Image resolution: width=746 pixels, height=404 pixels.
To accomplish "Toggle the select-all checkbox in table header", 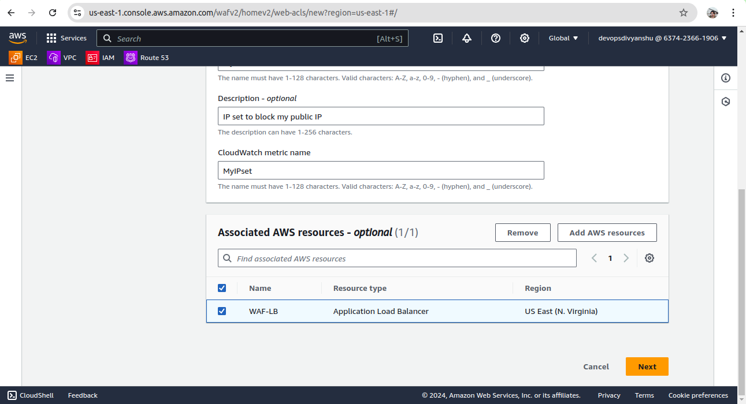I will pos(222,288).
